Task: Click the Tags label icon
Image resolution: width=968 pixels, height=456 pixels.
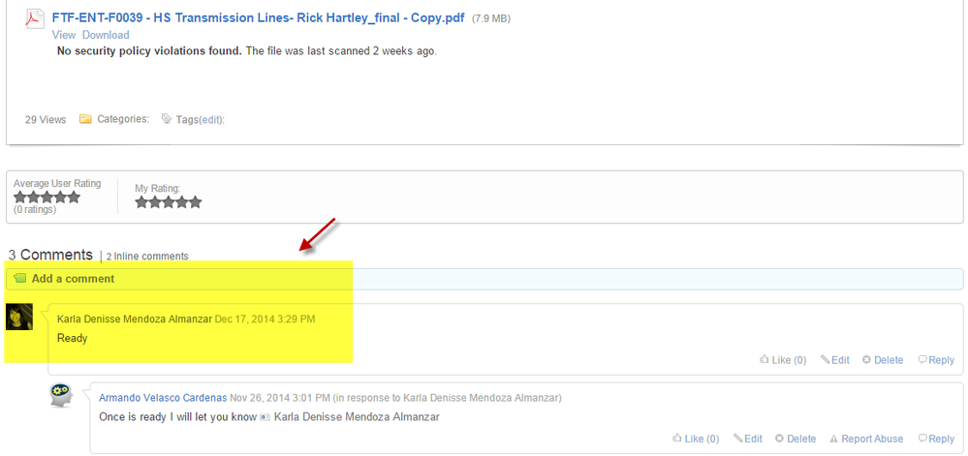Action: coord(166,118)
